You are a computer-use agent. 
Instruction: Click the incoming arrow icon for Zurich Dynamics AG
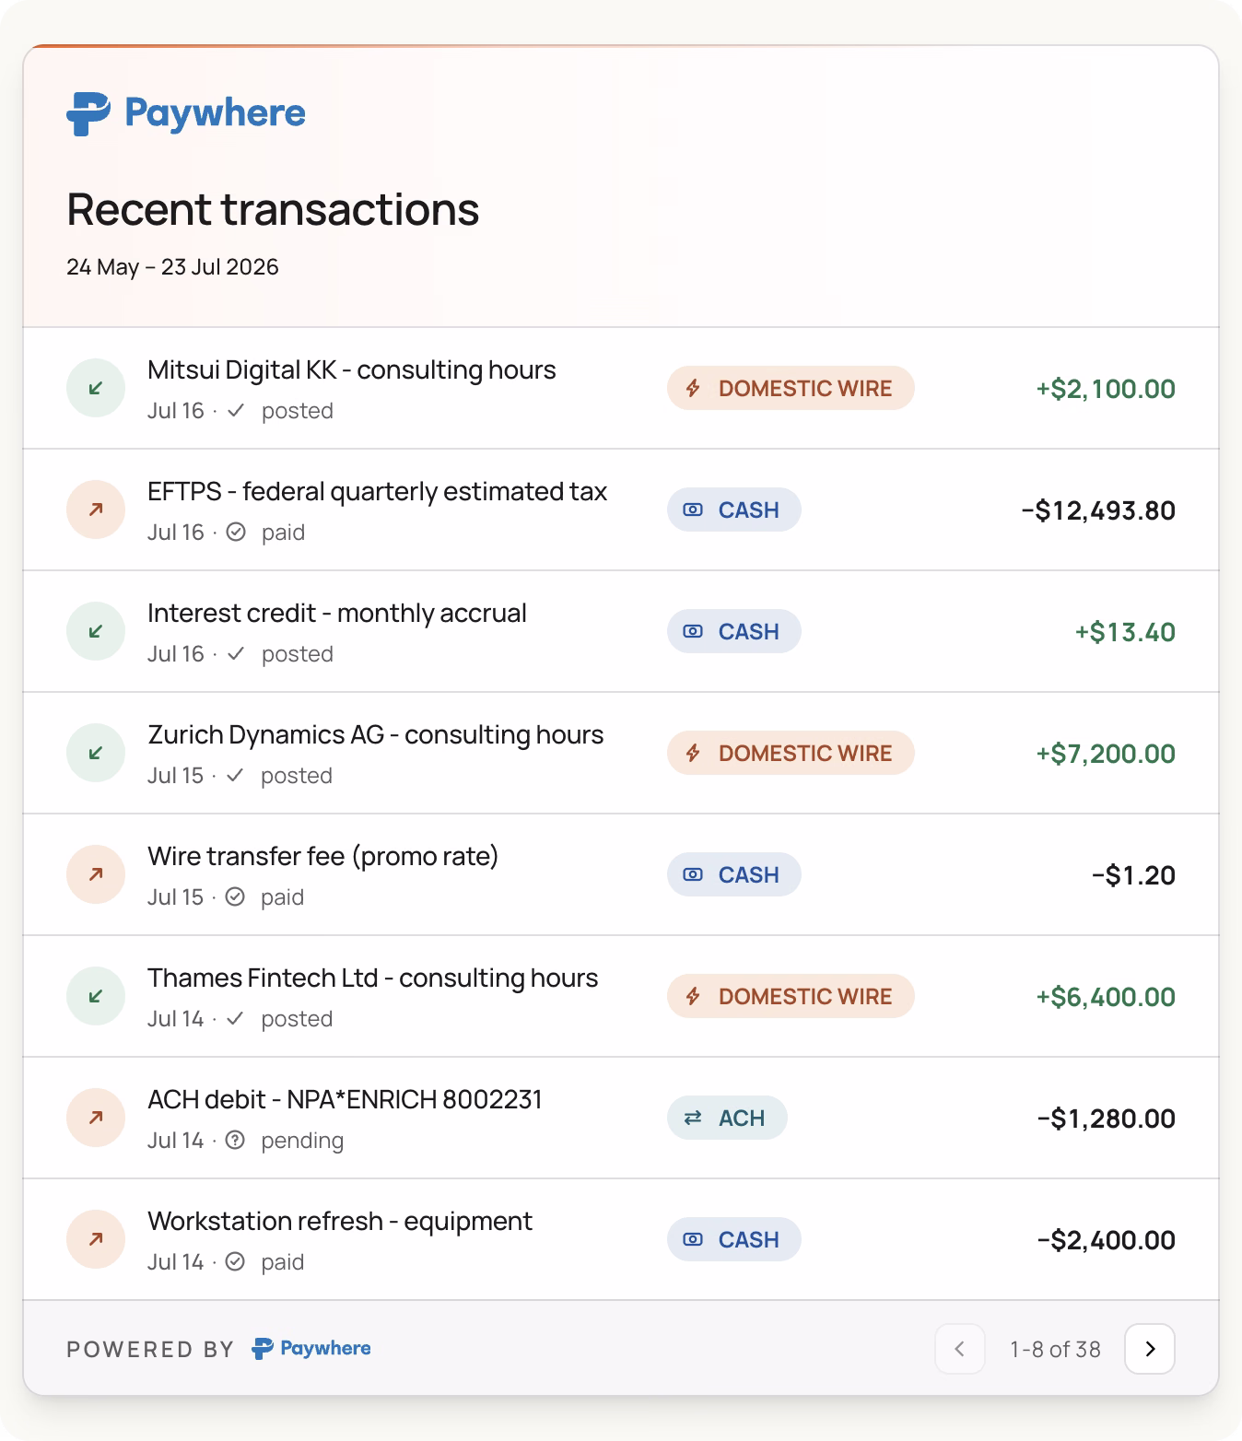pos(96,753)
